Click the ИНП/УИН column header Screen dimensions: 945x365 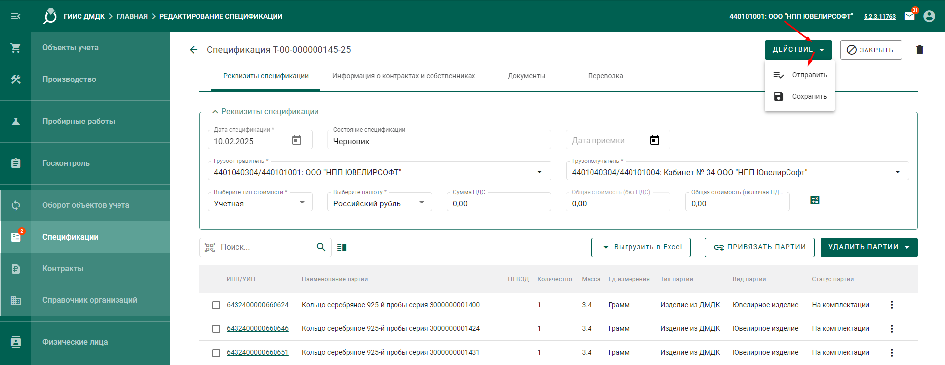pos(241,279)
